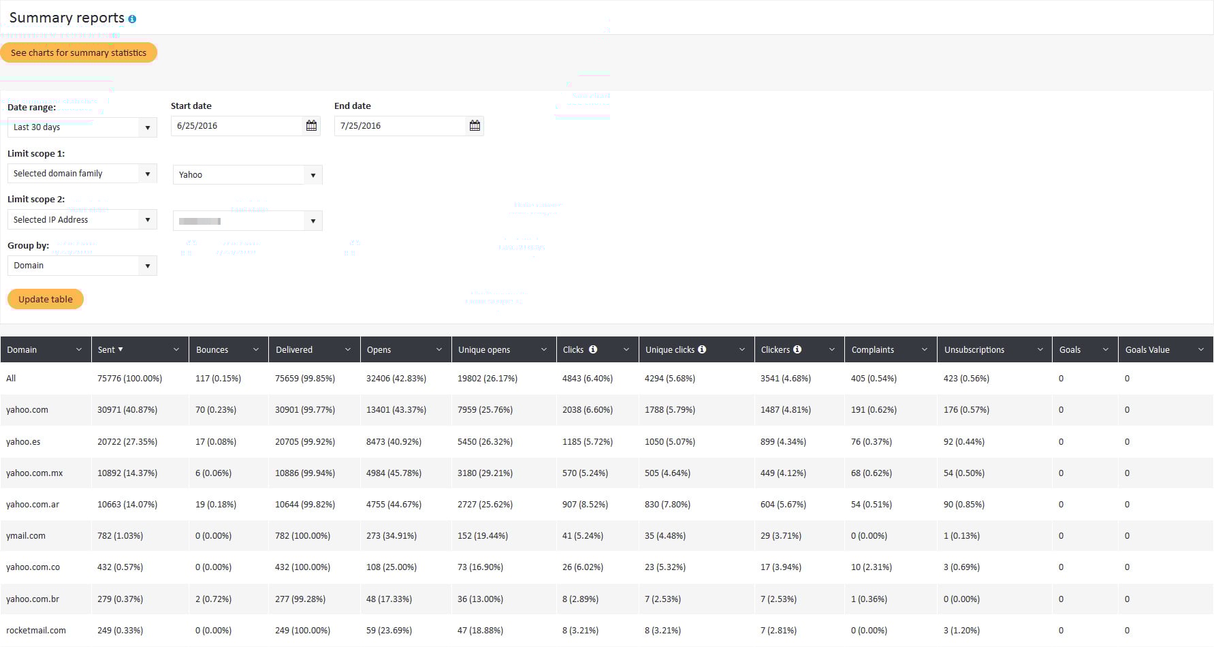This screenshot has height=647, width=1214.
Task: Open the Bounces column menu chevron
Action: [x=256, y=349]
